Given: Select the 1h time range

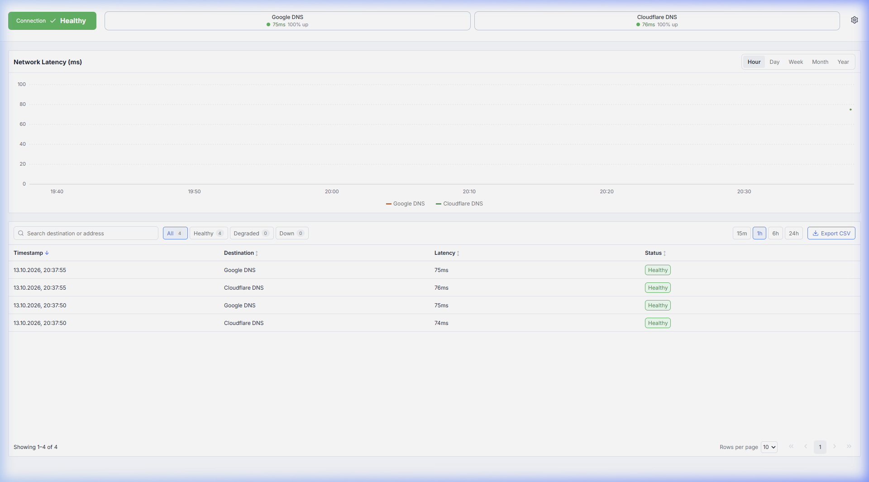Looking at the screenshot, I should point(759,234).
